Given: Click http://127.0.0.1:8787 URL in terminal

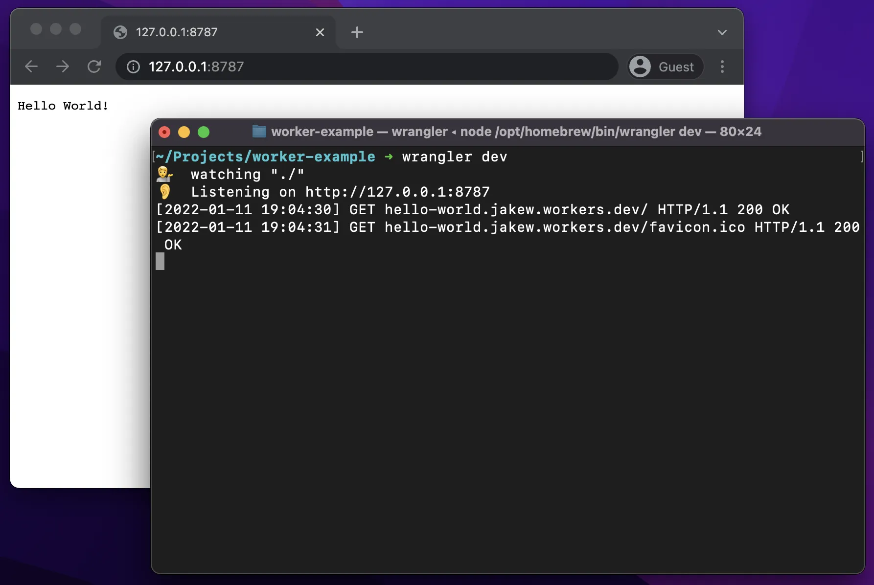Looking at the screenshot, I should coord(397,192).
